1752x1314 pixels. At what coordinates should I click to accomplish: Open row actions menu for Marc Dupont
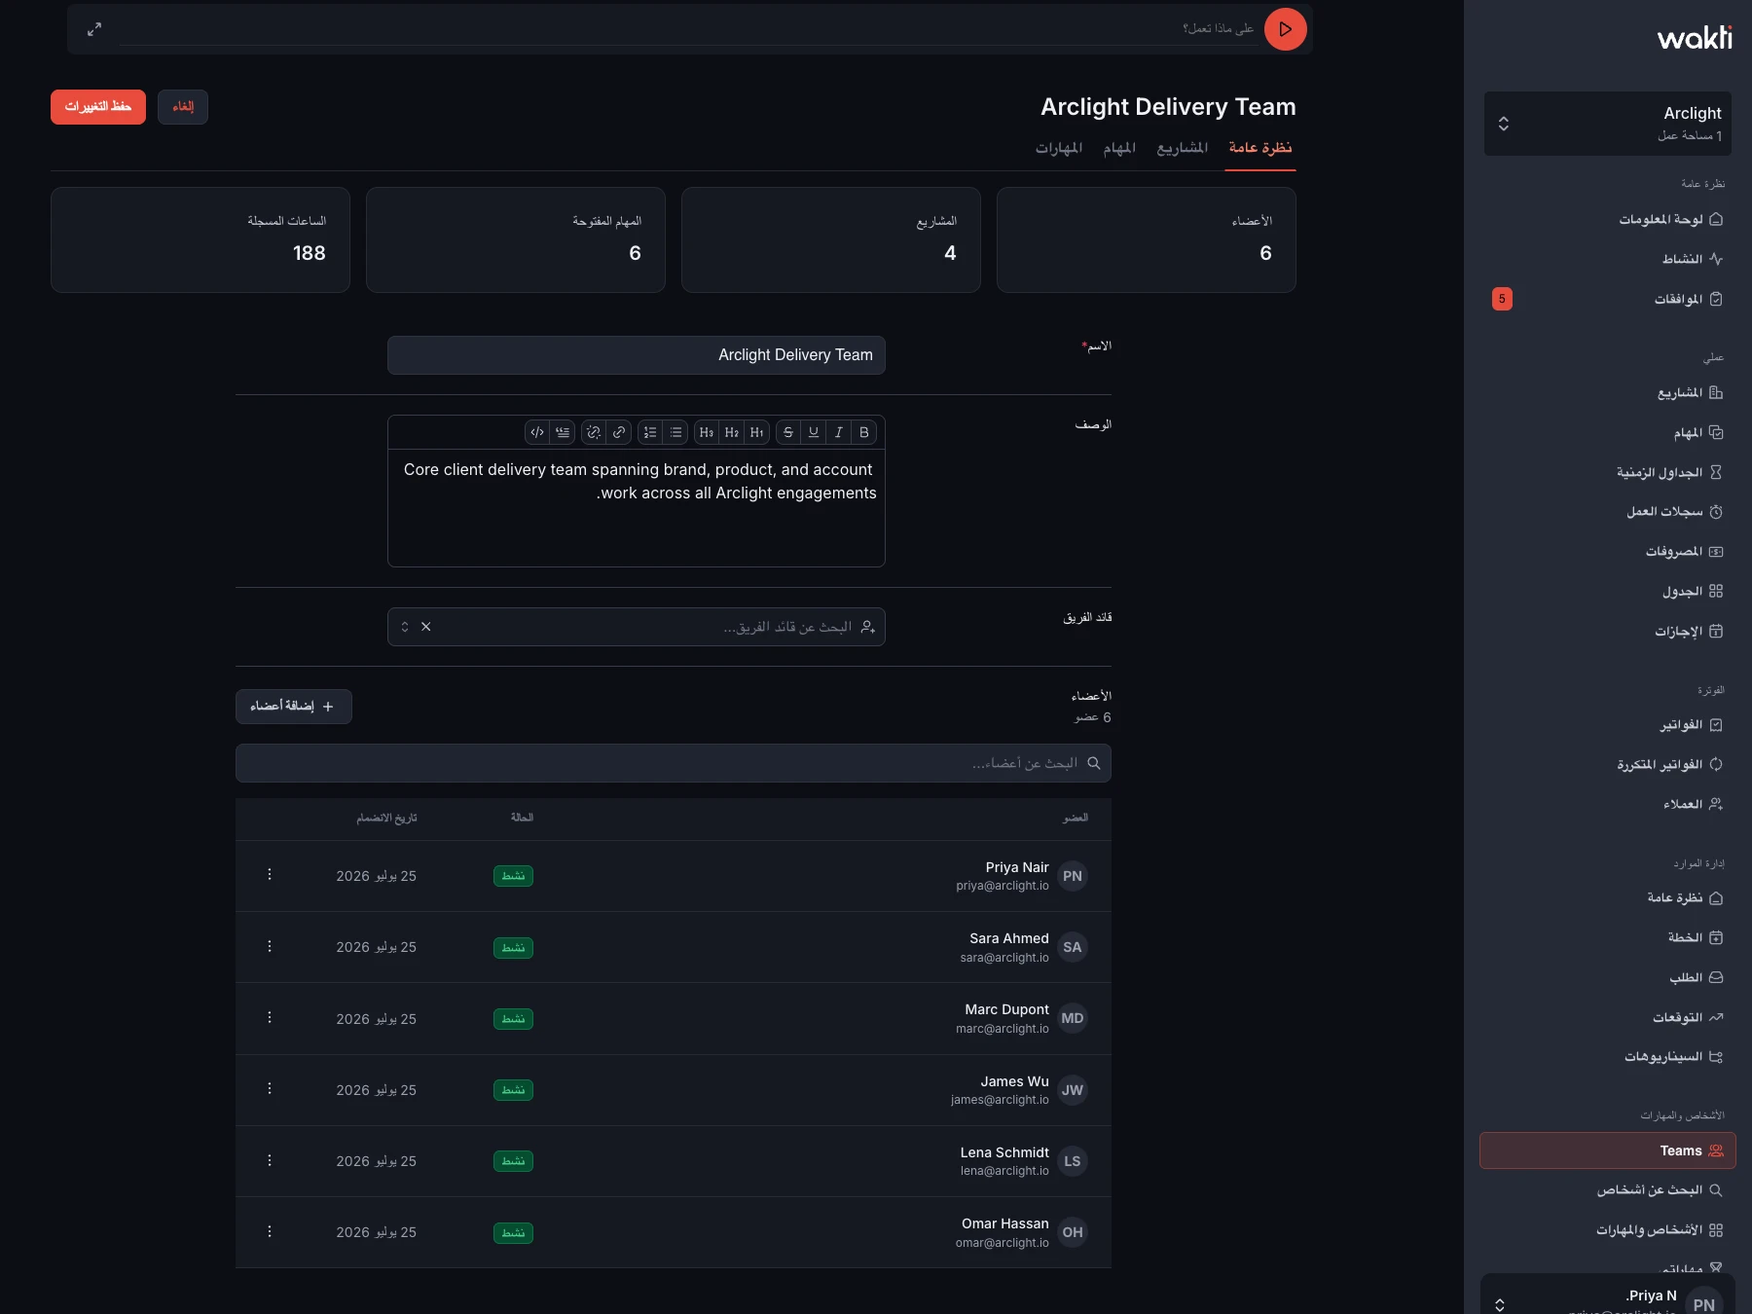pos(270,1018)
